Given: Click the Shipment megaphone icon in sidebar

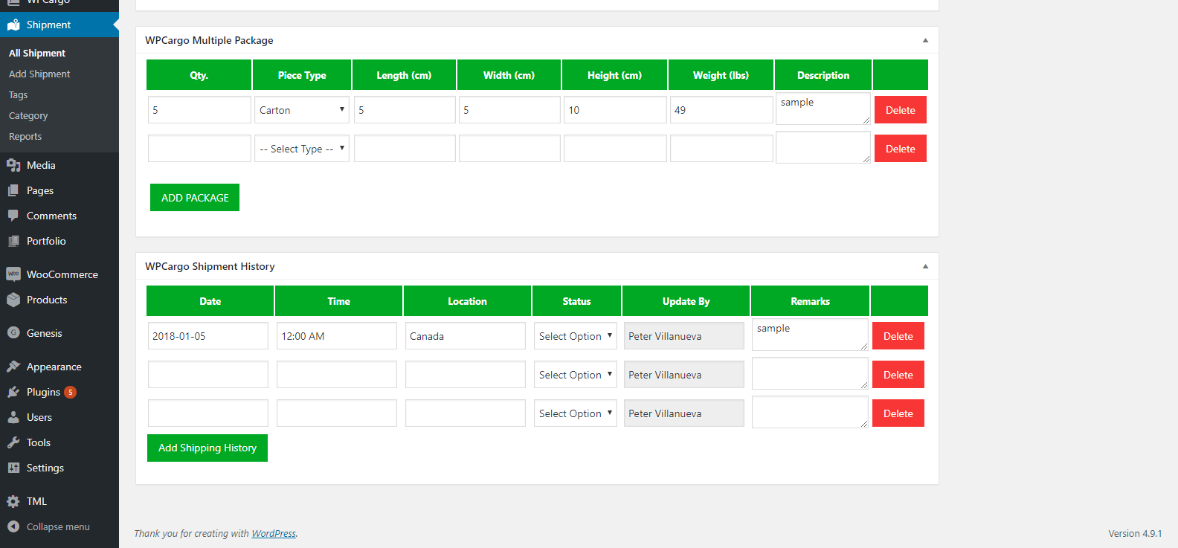Looking at the screenshot, I should pyautogui.click(x=13, y=25).
